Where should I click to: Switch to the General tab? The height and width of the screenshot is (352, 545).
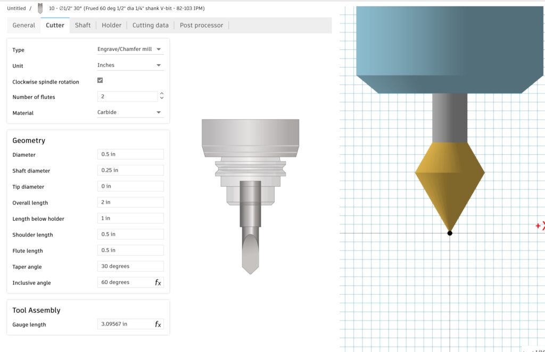[24, 26]
